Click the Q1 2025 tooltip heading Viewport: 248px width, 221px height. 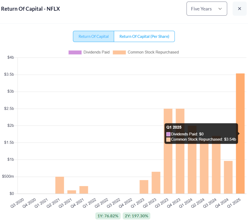(x=174, y=127)
